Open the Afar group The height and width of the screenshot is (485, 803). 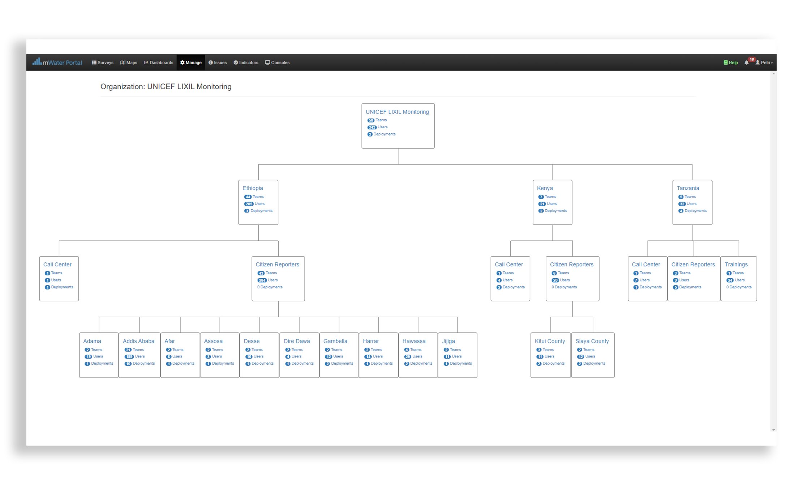click(x=169, y=341)
